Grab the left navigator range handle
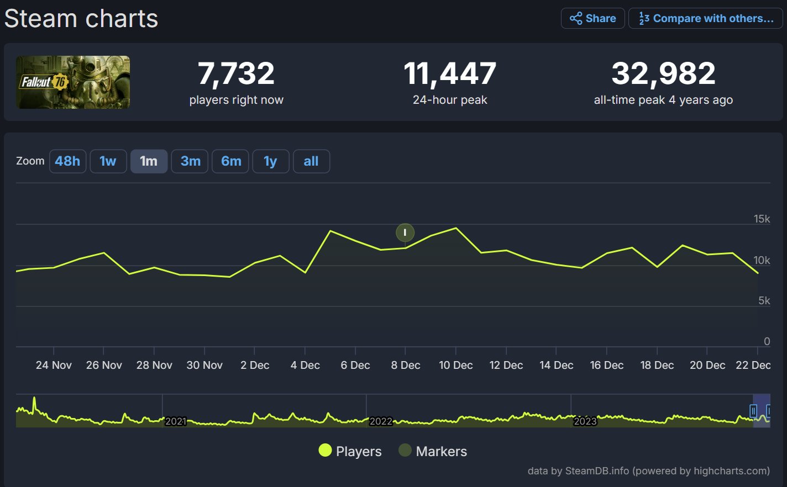 coord(753,411)
